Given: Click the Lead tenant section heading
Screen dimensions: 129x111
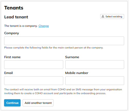Looking at the screenshot, I should (16, 17).
